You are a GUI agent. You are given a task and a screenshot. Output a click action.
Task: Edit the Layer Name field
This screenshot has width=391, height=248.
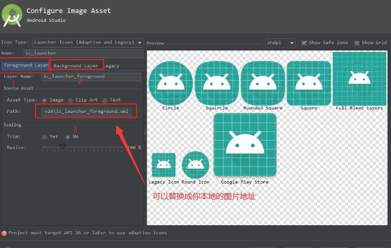91,76
